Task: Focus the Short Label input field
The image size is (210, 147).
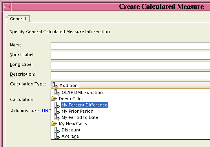Action: point(130,56)
